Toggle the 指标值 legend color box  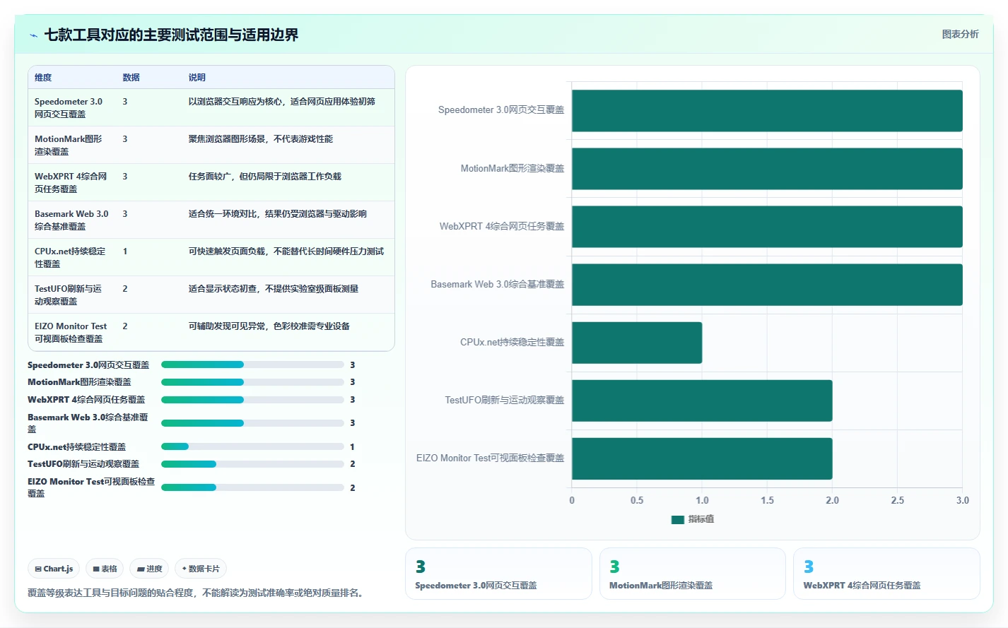click(x=677, y=519)
